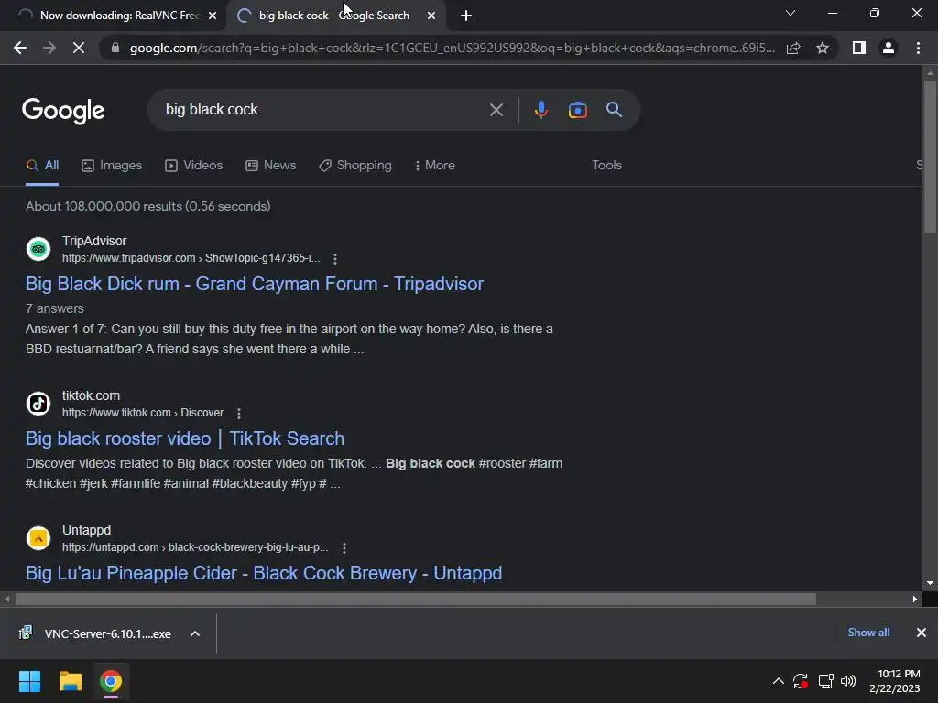Open the Chrome profile menu

(x=889, y=48)
